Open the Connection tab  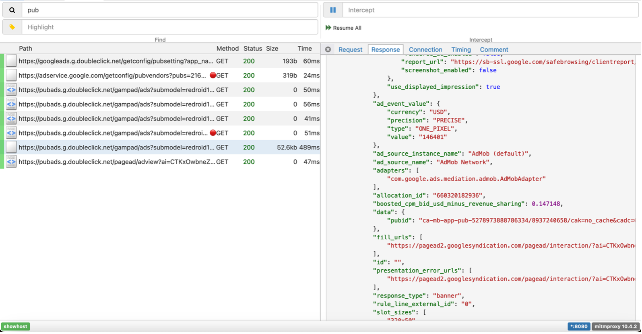(x=425, y=49)
